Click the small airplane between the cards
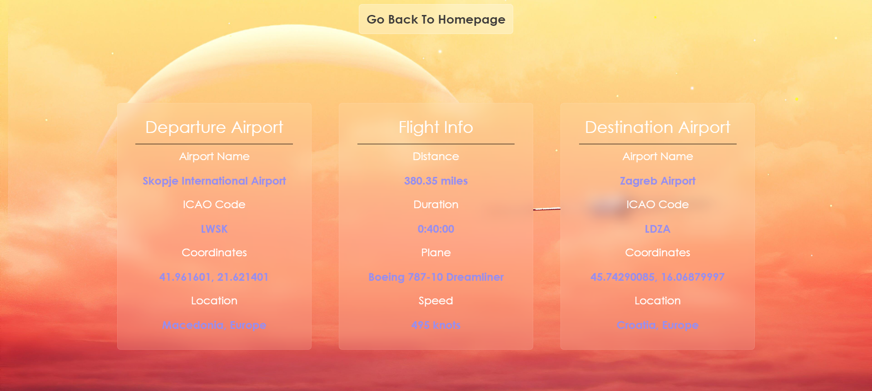Screen dimensions: 872x391 [x=547, y=209]
